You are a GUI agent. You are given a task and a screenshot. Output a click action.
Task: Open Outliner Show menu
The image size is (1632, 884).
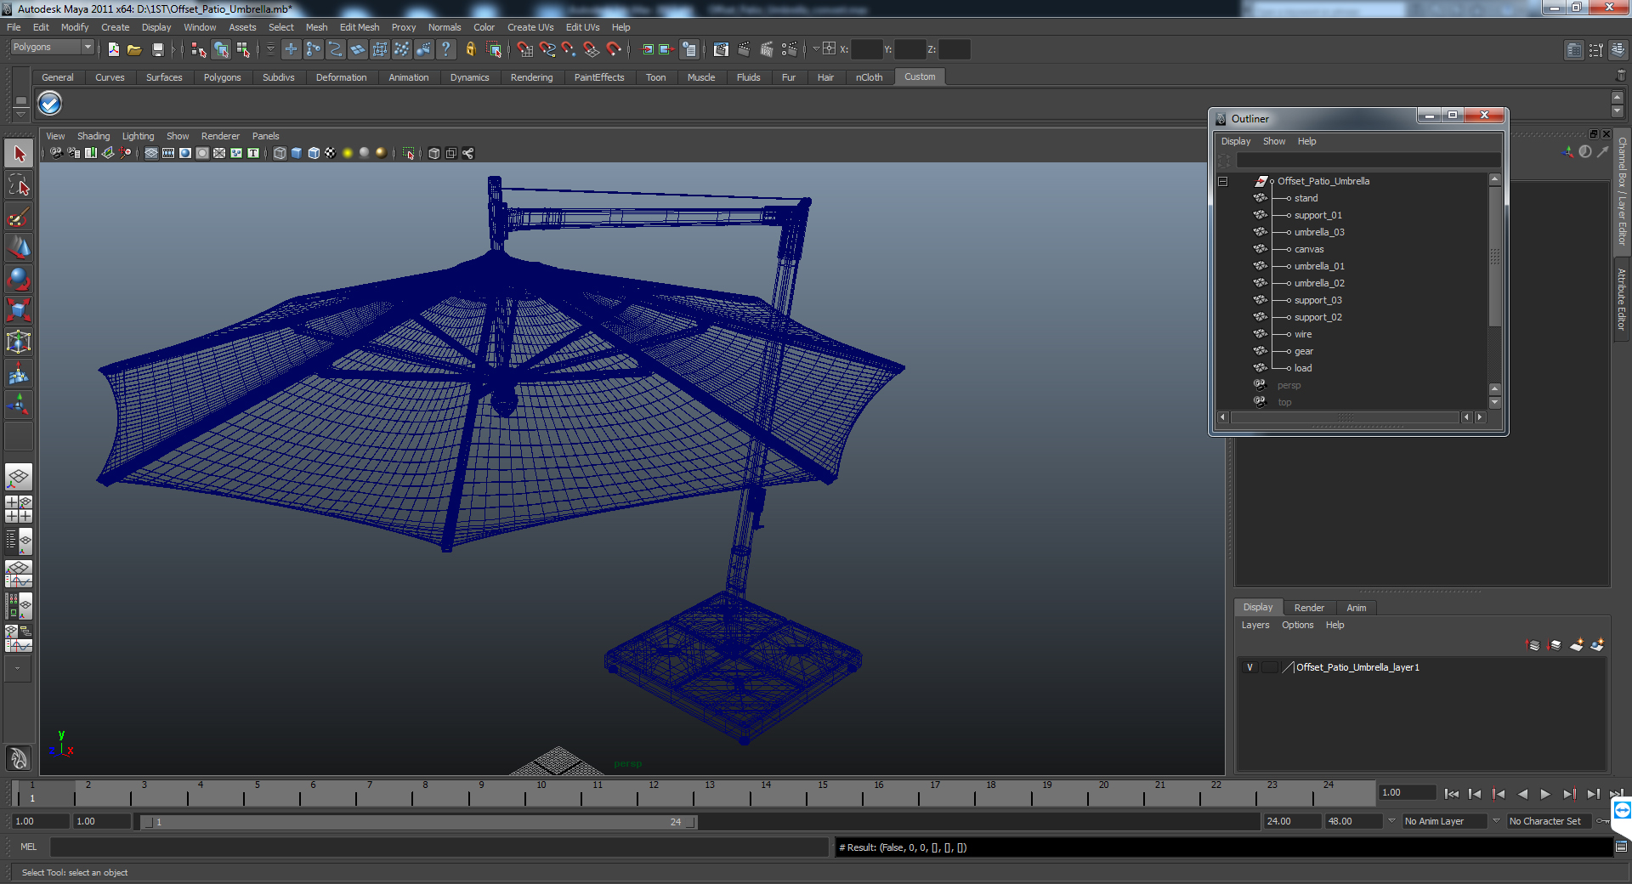(1274, 141)
